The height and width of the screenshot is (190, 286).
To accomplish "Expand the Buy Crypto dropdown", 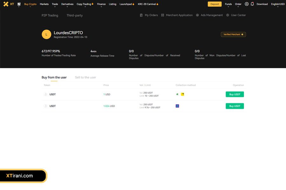I will click(x=30, y=4).
